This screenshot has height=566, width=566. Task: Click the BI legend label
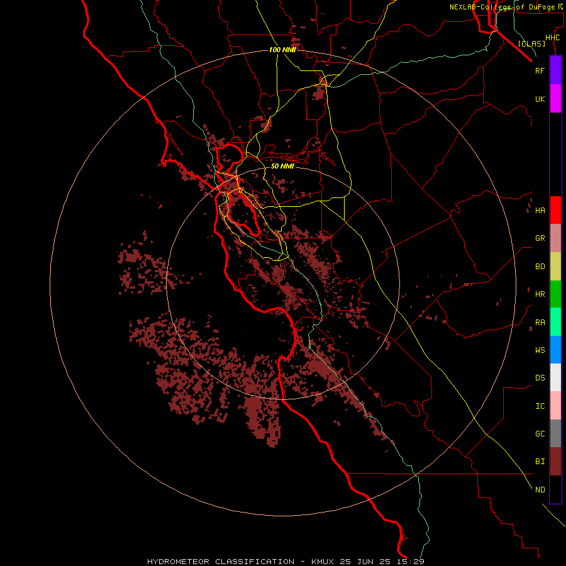(x=540, y=462)
